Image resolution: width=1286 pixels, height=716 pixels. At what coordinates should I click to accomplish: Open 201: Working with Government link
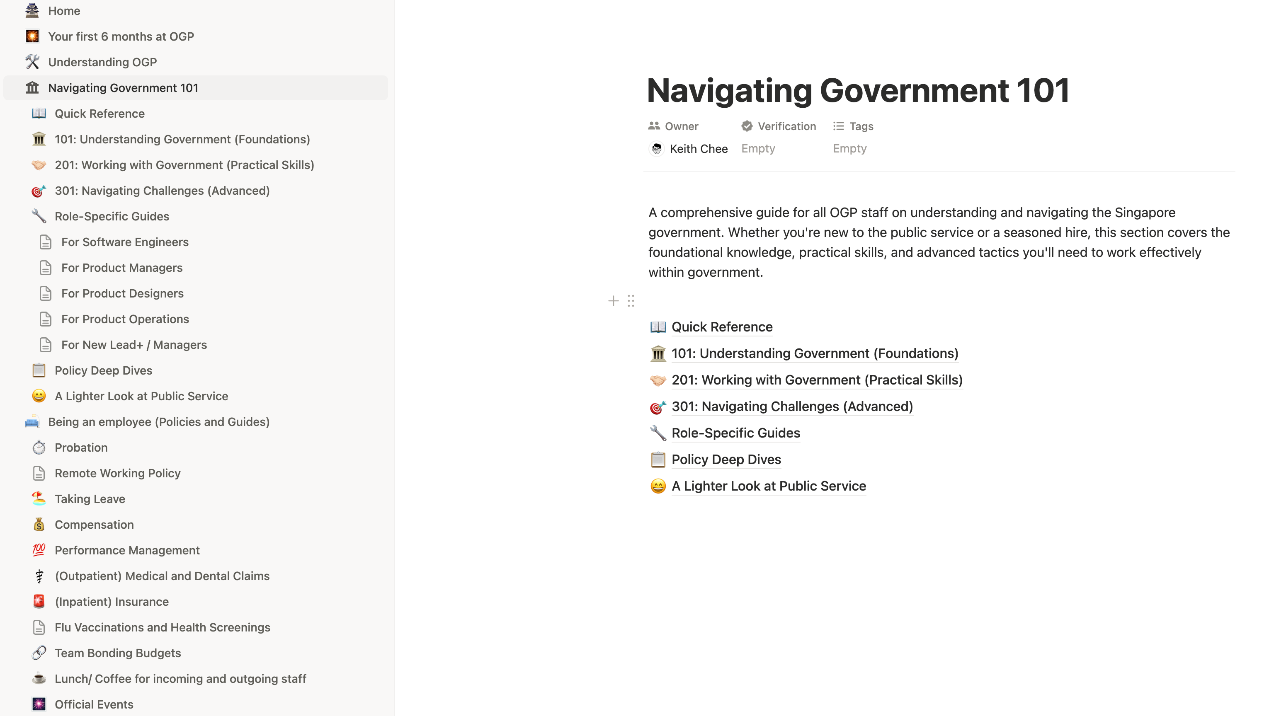point(817,380)
